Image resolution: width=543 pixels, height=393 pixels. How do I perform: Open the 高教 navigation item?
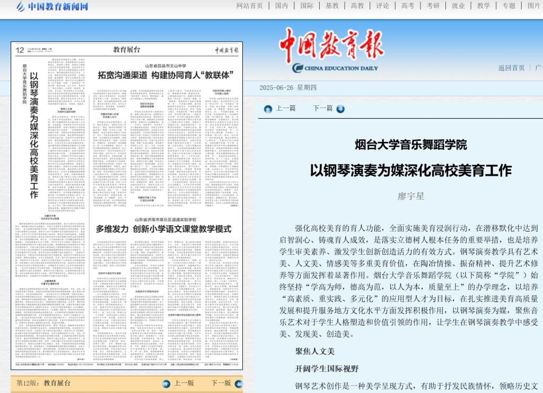[x=357, y=6]
